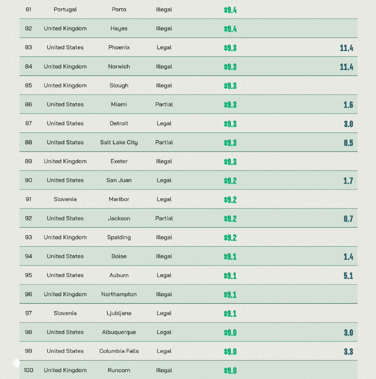
Task: Click the Porto city cell
Action: [119, 9]
